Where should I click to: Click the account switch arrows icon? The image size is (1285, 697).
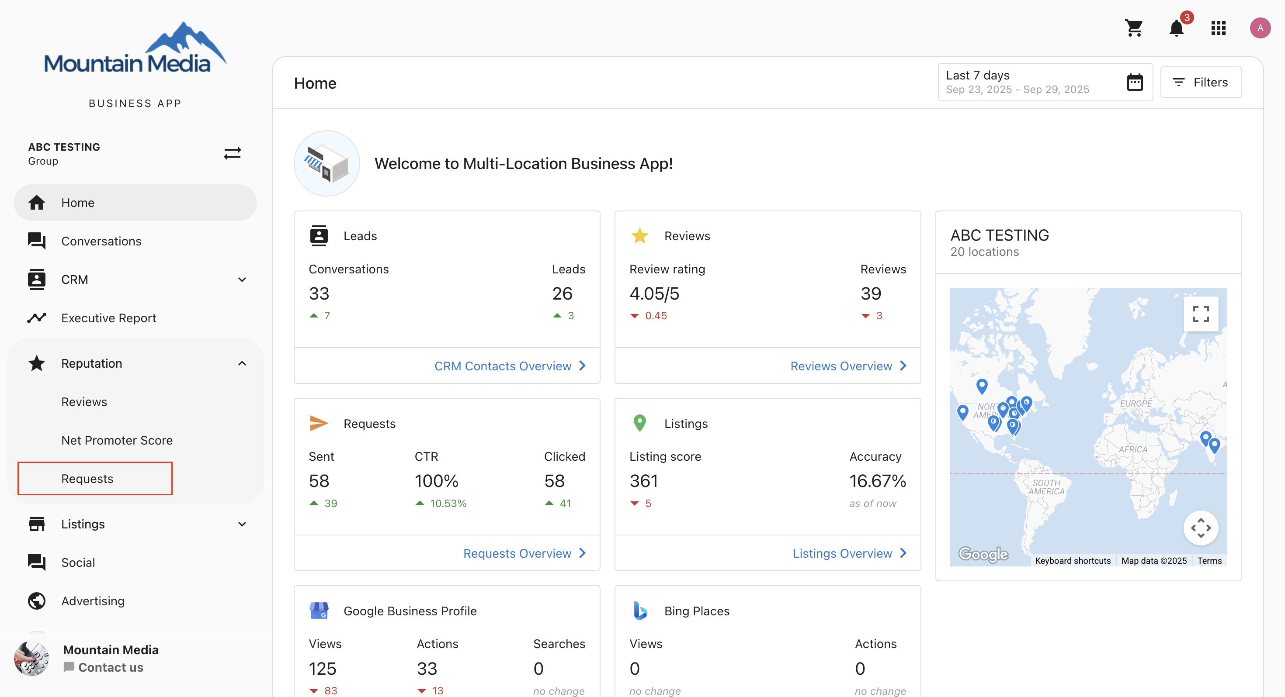click(x=233, y=153)
